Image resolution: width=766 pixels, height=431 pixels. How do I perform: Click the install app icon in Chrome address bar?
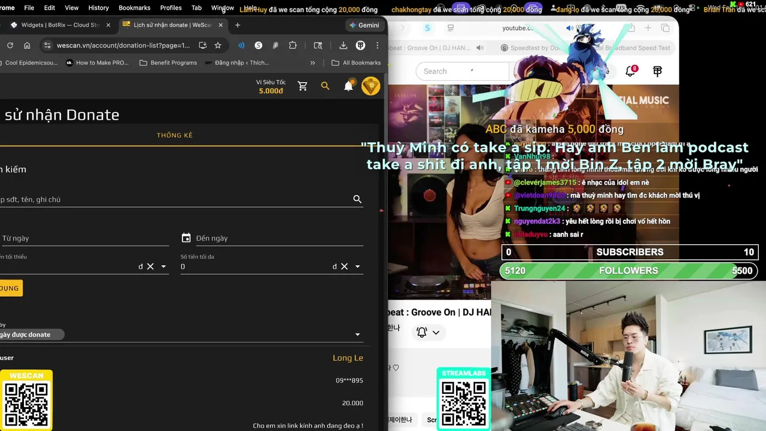(x=203, y=45)
